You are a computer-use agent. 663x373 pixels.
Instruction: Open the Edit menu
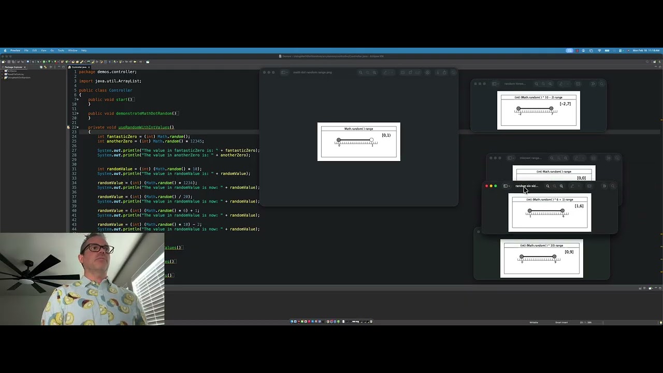pyautogui.click(x=35, y=50)
